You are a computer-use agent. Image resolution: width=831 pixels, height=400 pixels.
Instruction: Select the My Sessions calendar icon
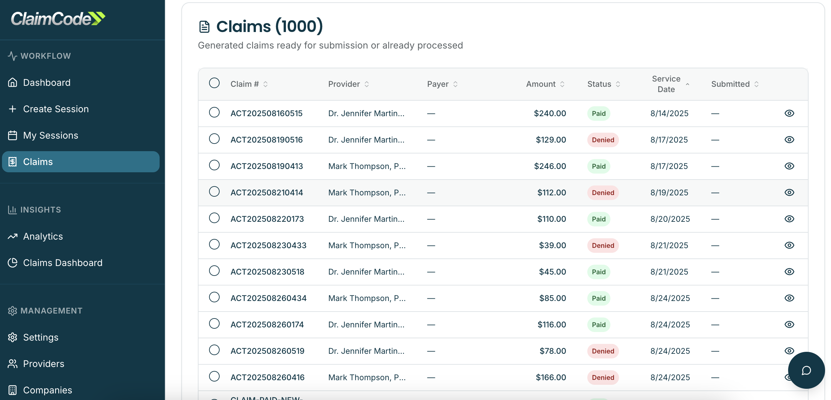[x=13, y=135]
